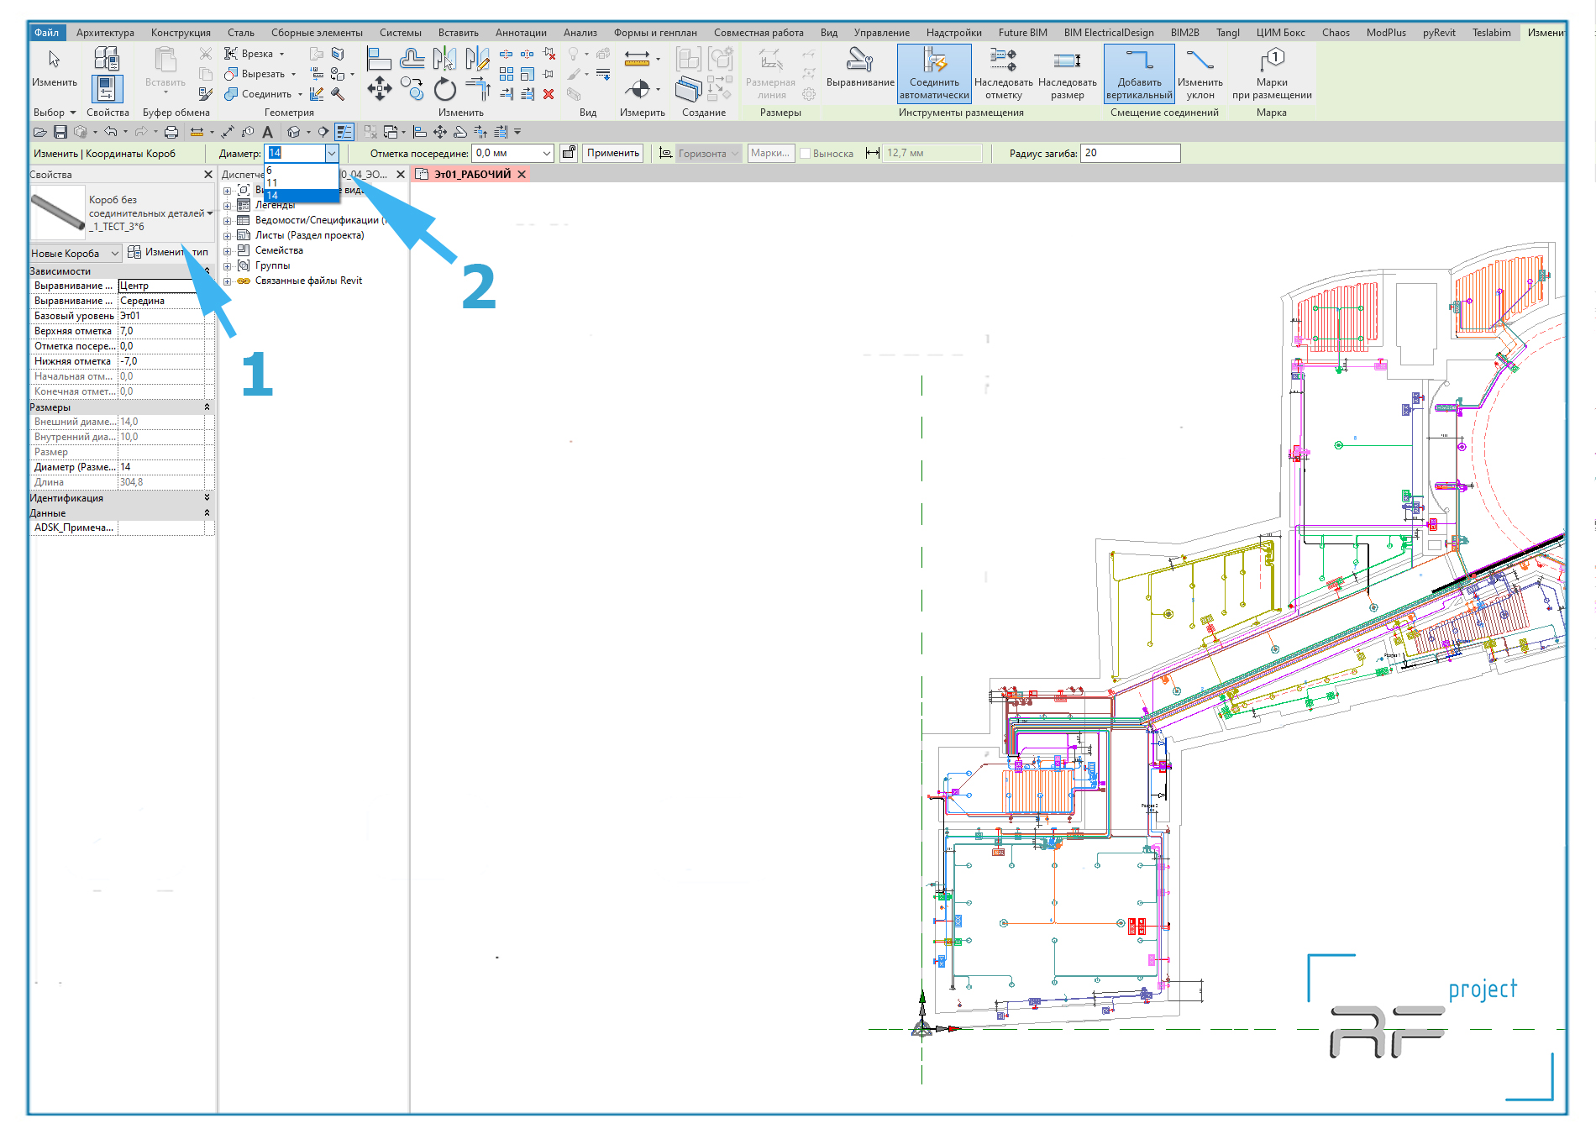Expand the Семейства tree node
This screenshot has height=1134, width=1596.
click(x=227, y=251)
